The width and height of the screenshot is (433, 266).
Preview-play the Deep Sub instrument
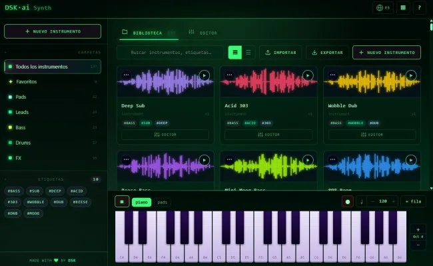point(205,75)
